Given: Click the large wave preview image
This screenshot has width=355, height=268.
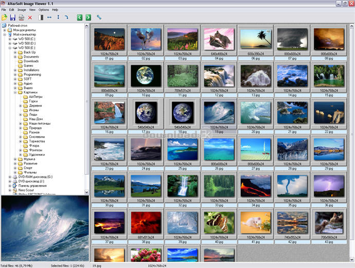Looking at the screenshot, I should point(45,228).
